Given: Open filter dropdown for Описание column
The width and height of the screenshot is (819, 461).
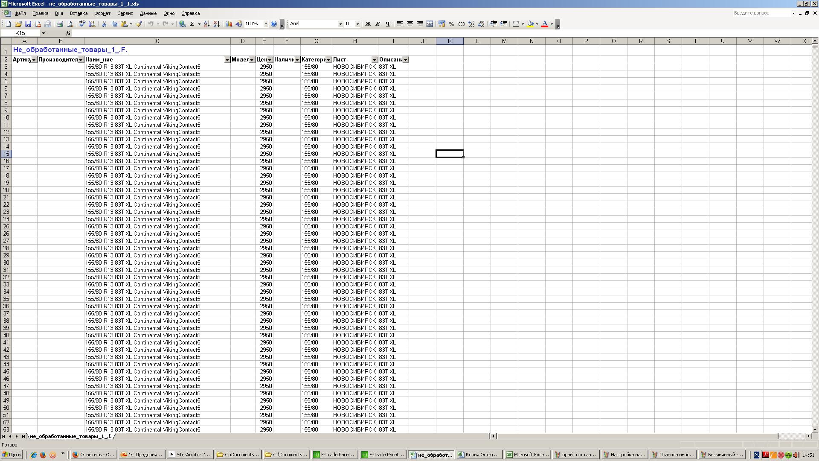Looking at the screenshot, I should [x=405, y=60].
